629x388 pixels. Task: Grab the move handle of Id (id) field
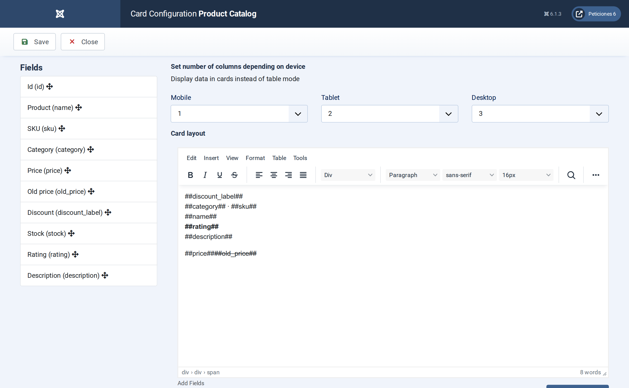point(50,86)
